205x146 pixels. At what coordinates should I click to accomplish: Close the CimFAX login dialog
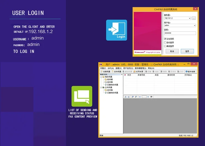195,9
